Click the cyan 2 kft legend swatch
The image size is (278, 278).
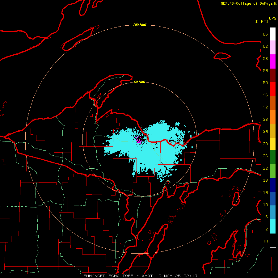point(273,226)
